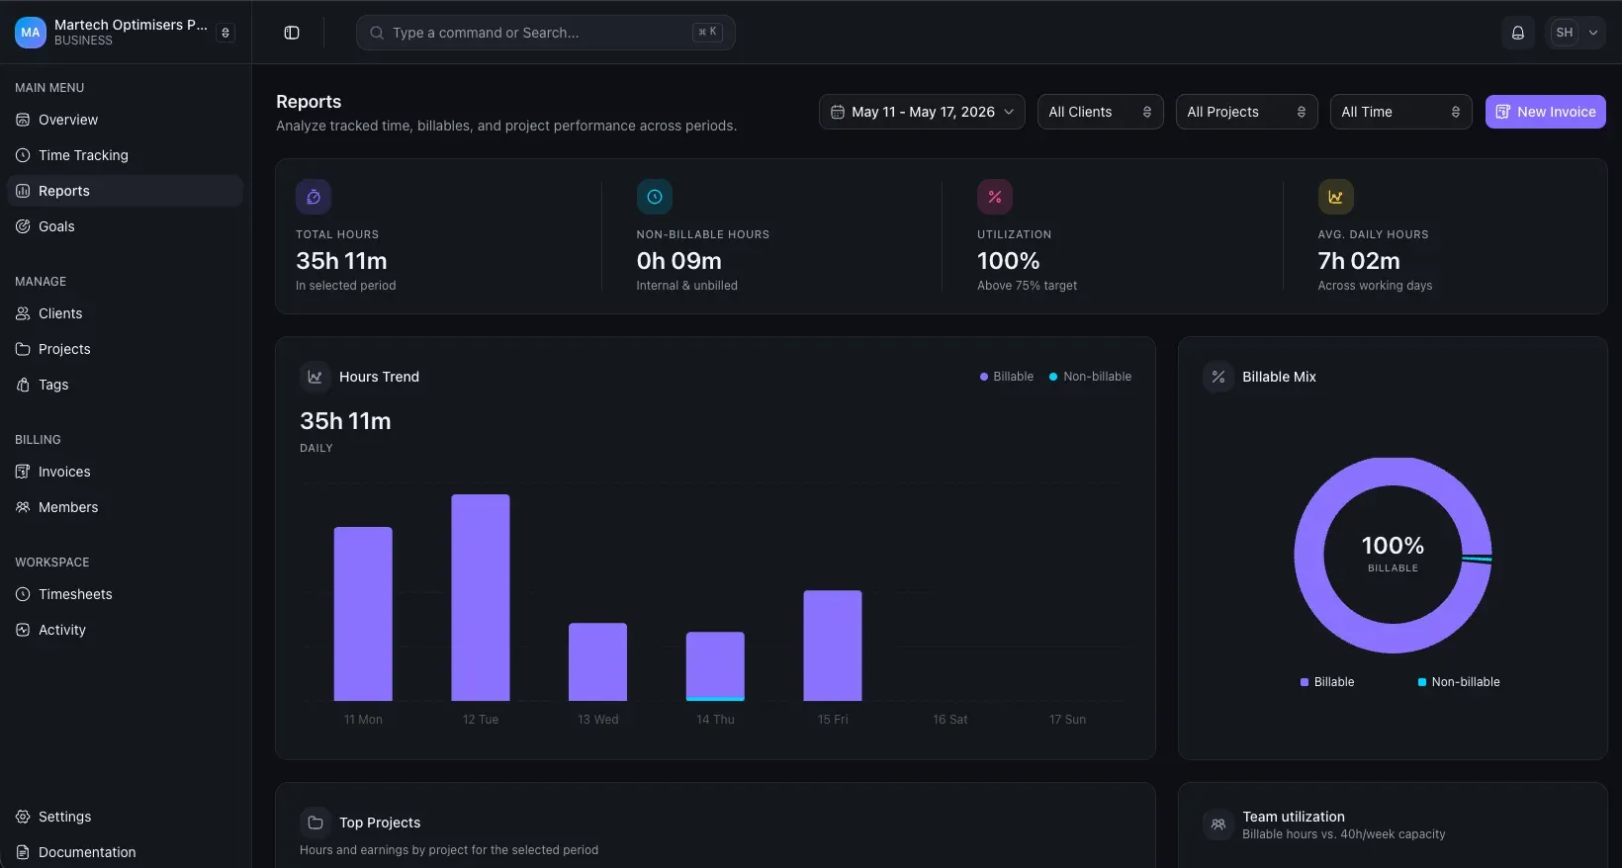
Task: Open Timesheets in Workspace section
Action: point(125,594)
